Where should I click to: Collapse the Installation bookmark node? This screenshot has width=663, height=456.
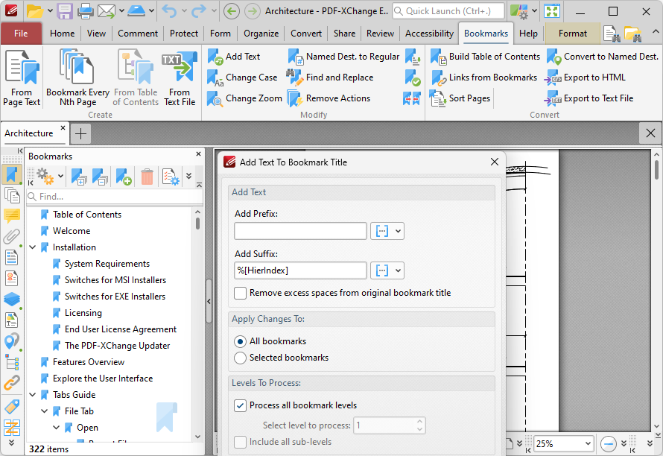pyautogui.click(x=33, y=247)
